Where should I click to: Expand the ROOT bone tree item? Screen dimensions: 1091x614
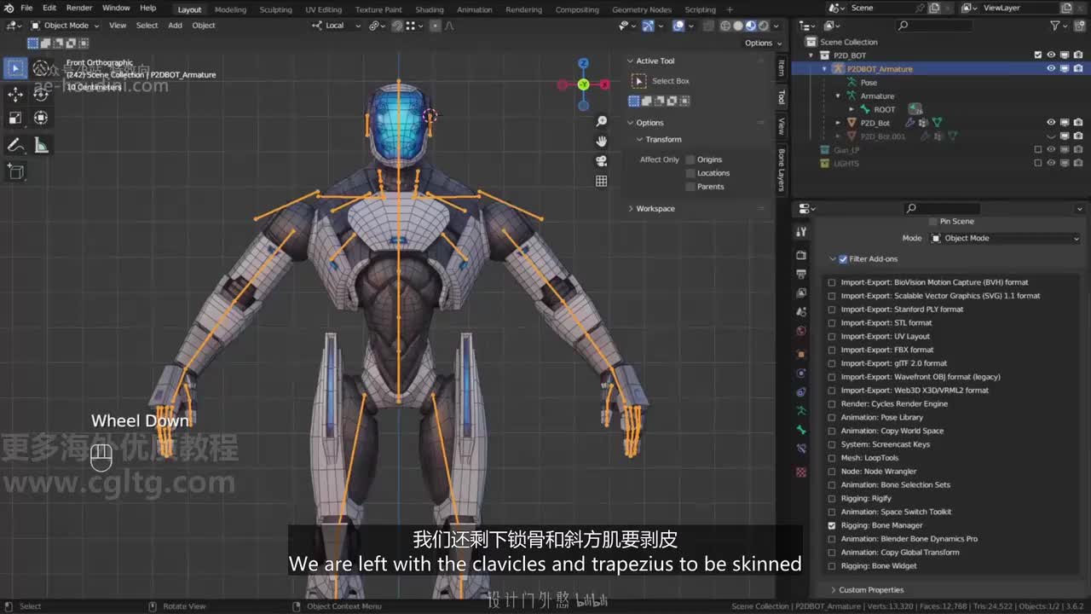851,109
